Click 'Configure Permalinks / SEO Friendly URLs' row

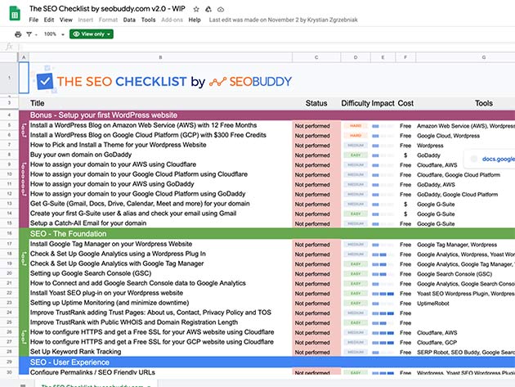[x=92, y=372]
